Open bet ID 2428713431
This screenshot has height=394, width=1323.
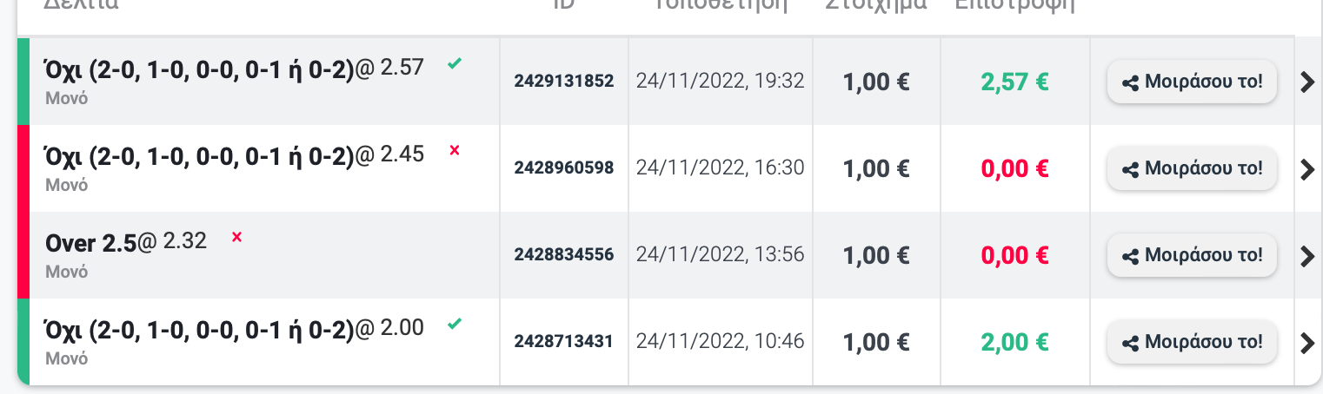click(564, 342)
